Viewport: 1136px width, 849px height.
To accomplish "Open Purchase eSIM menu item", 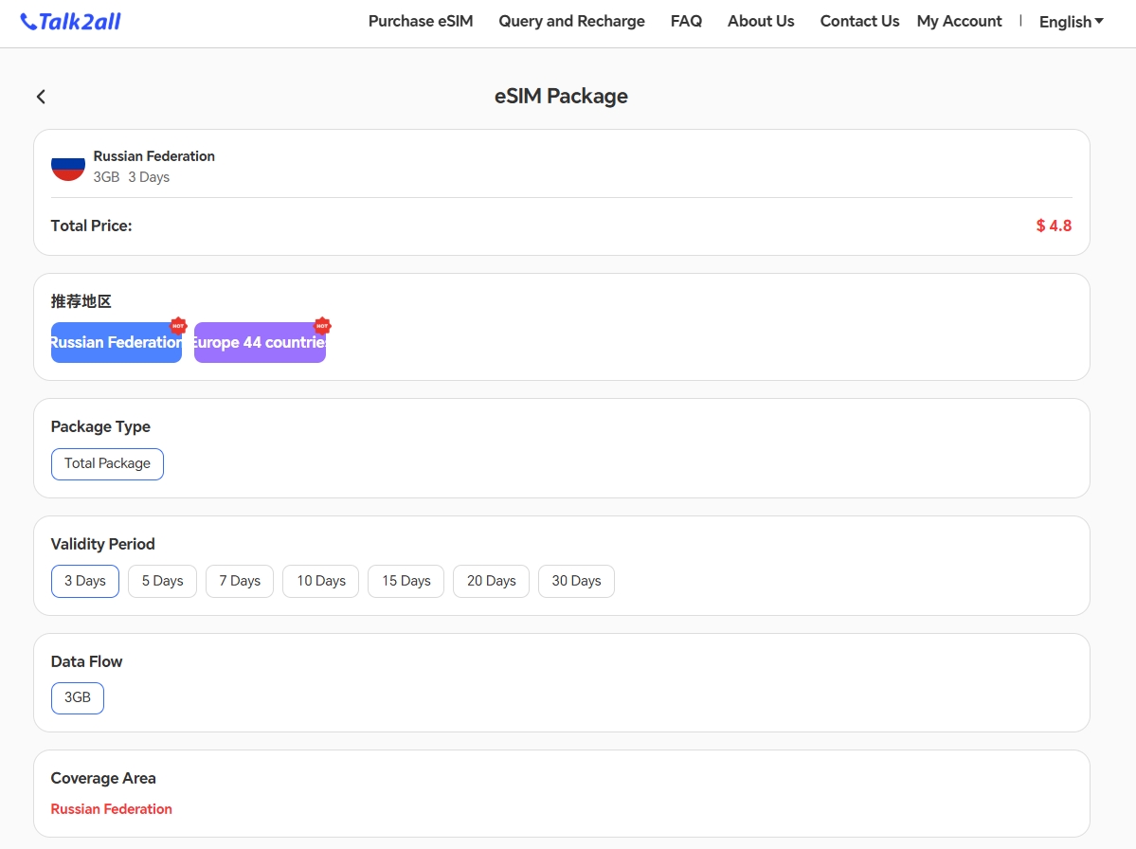I will click(x=421, y=21).
